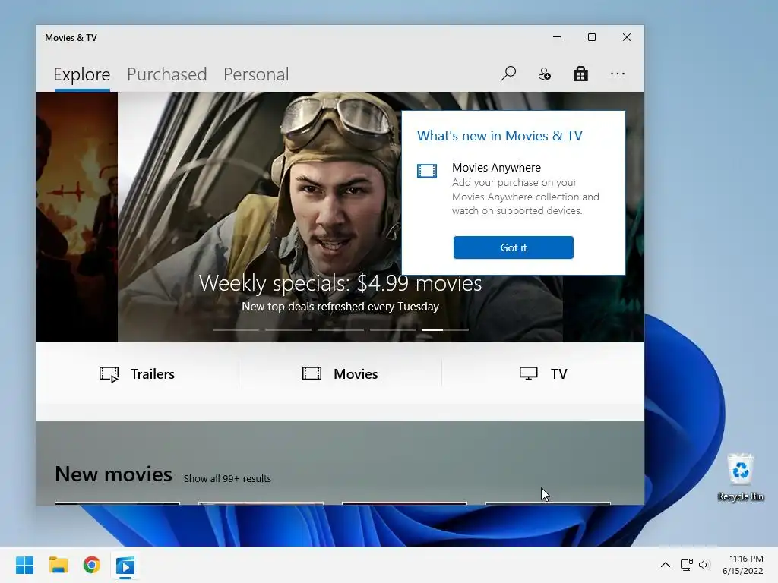Close the Movies & TV window
The height and width of the screenshot is (583, 778).
(627, 37)
